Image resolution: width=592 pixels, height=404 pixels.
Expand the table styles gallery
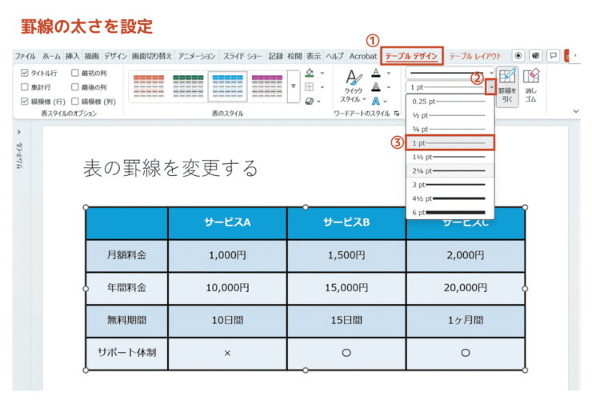point(294,86)
